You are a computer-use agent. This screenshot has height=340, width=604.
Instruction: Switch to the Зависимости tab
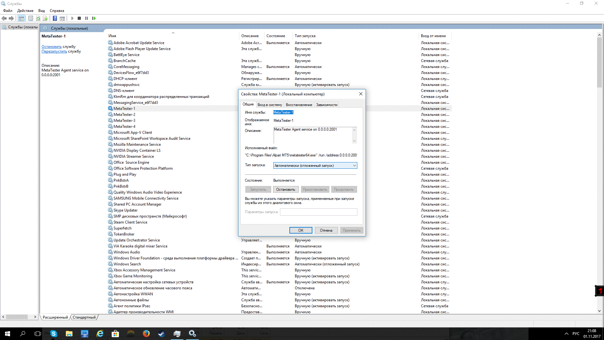pos(327,105)
